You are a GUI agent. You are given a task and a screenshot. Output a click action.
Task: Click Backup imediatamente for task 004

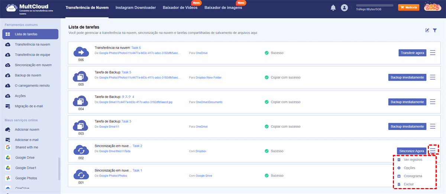(407, 102)
